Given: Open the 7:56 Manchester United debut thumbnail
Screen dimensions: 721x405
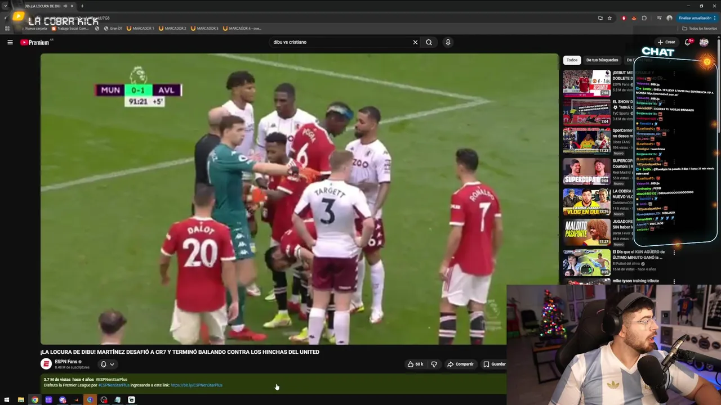Looking at the screenshot, I should 586,83.
